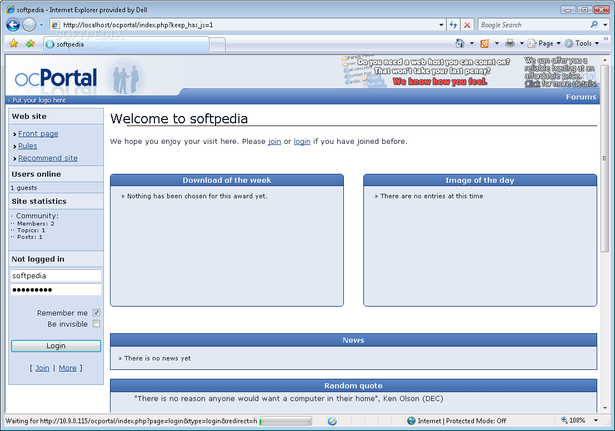Open the Favorites Center star icon

(x=14, y=43)
